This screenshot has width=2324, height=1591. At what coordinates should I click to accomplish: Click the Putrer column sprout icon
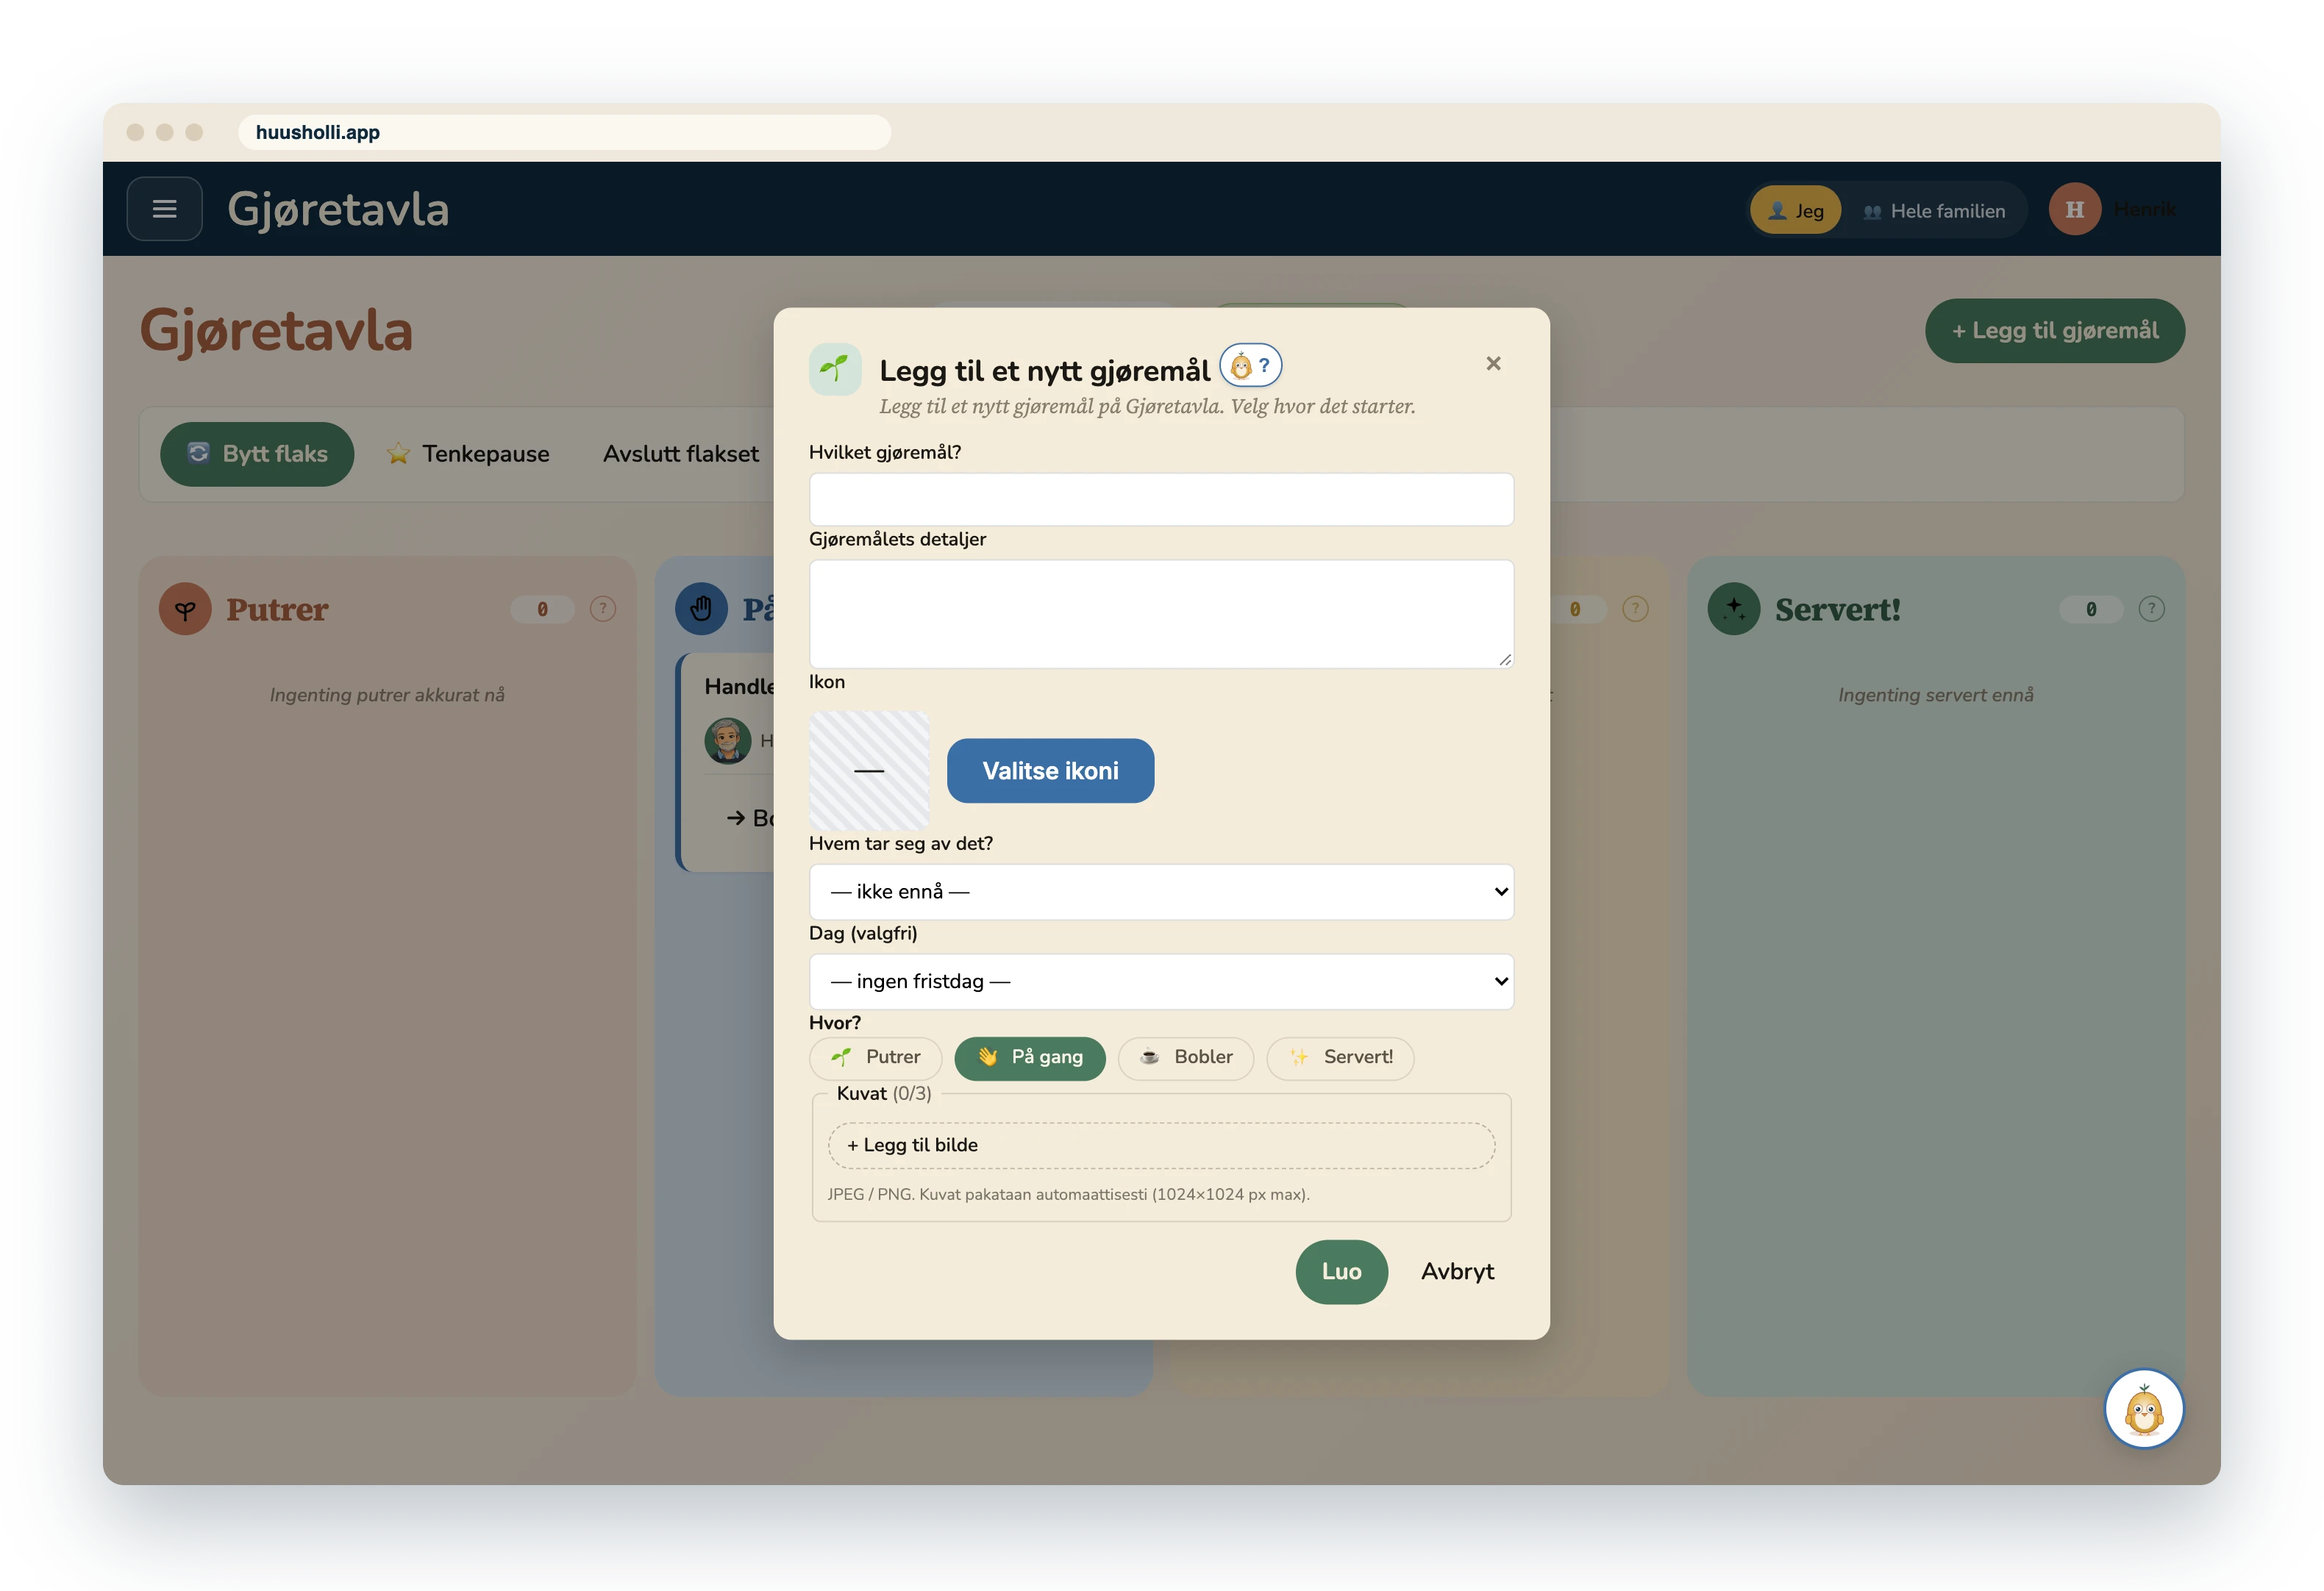click(185, 609)
